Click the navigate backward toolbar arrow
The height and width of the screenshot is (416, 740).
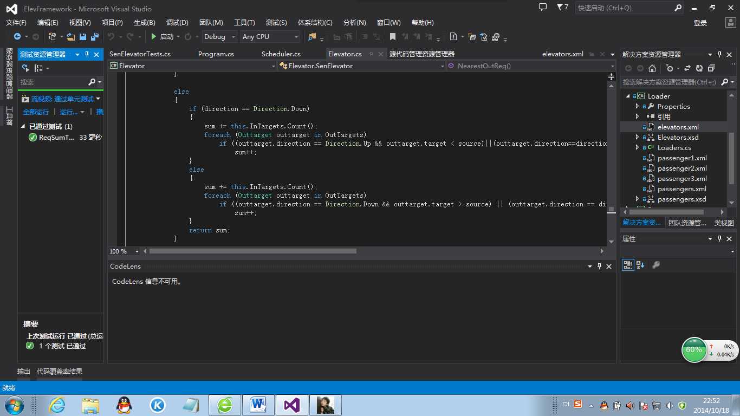tap(17, 37)
